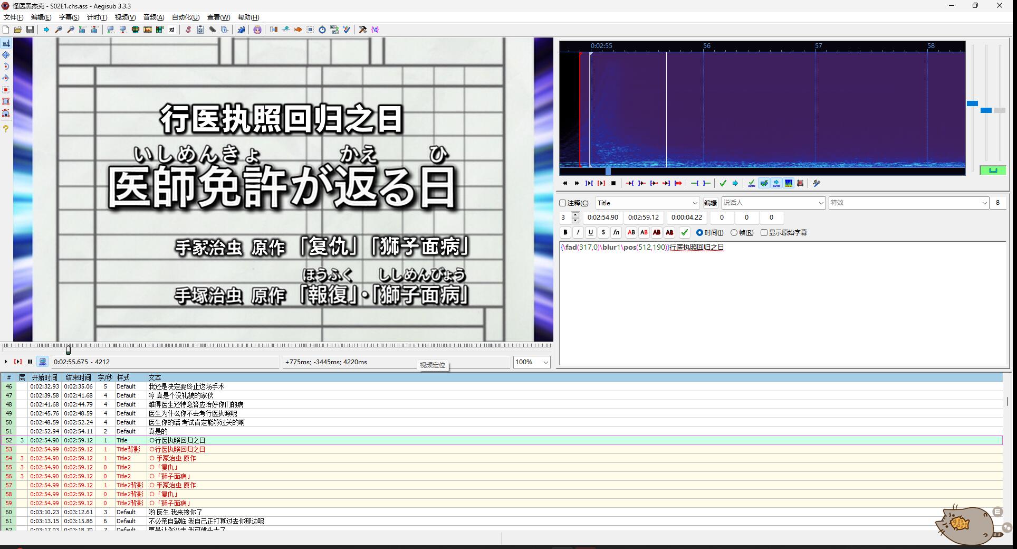This screenshot has width=1017, height=549.
Task: Toggle auto-scroll audio to selected line
Action: (776, 183)
